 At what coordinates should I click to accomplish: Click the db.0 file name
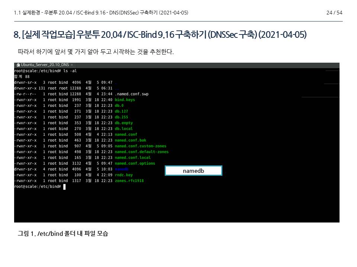119,106
